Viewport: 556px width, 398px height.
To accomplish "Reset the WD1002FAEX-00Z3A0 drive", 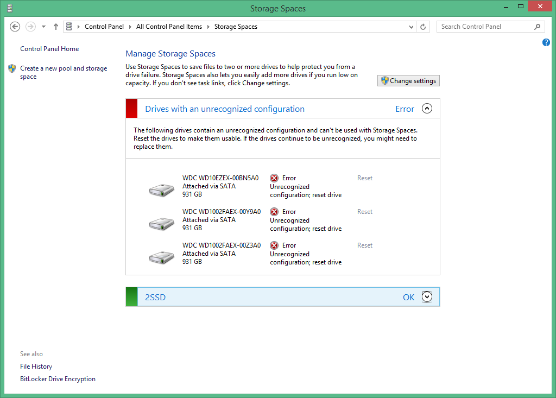I will point(364,245).
